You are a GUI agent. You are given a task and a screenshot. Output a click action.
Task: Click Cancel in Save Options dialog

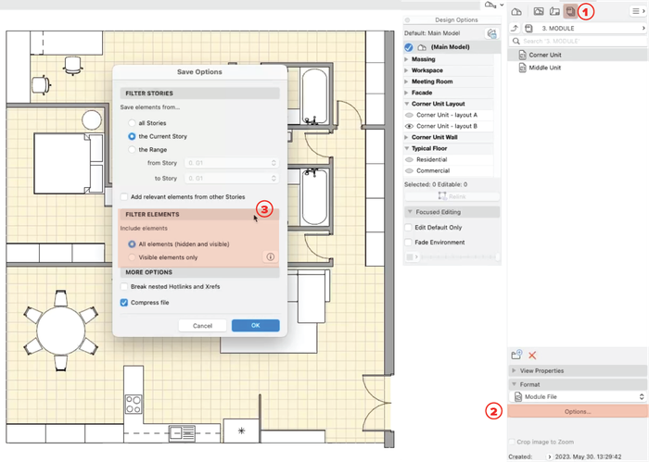point(202,326)
